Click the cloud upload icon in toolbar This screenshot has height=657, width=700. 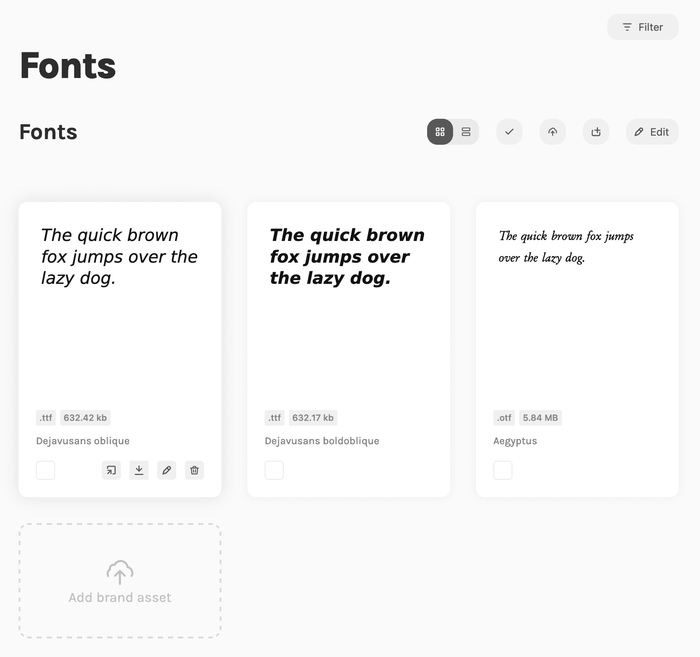coord(553,132)
